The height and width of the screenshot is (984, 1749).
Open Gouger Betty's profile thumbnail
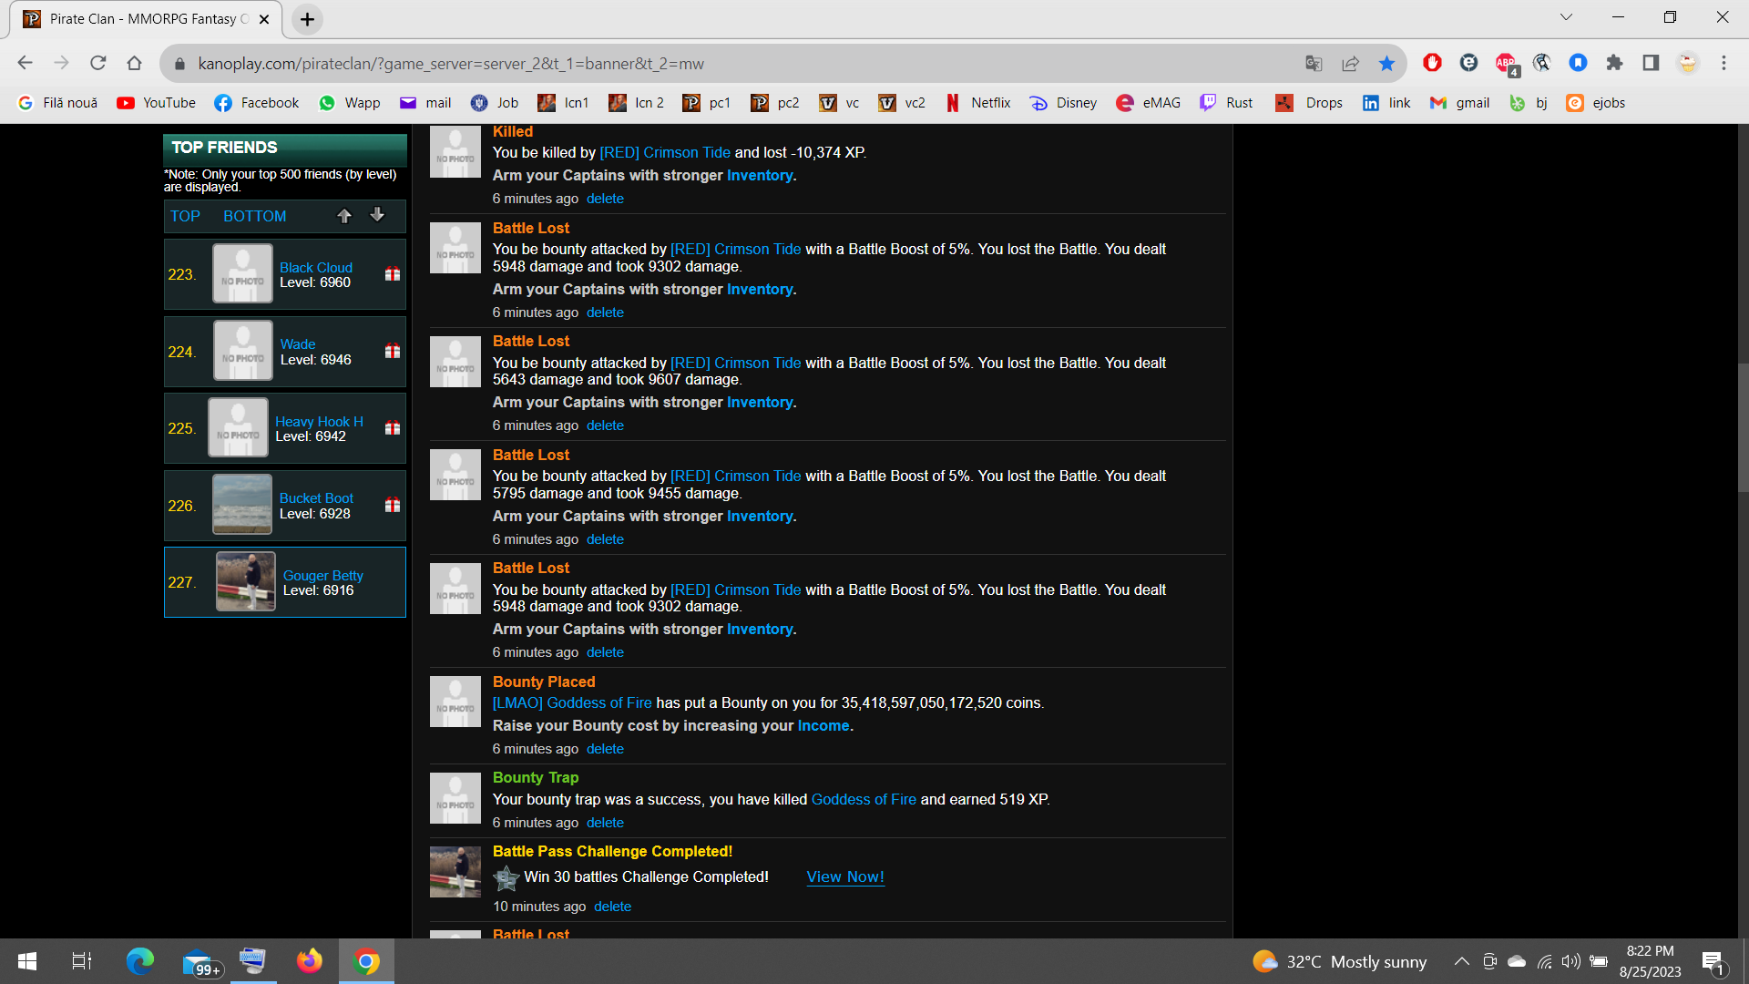(245, 582)
